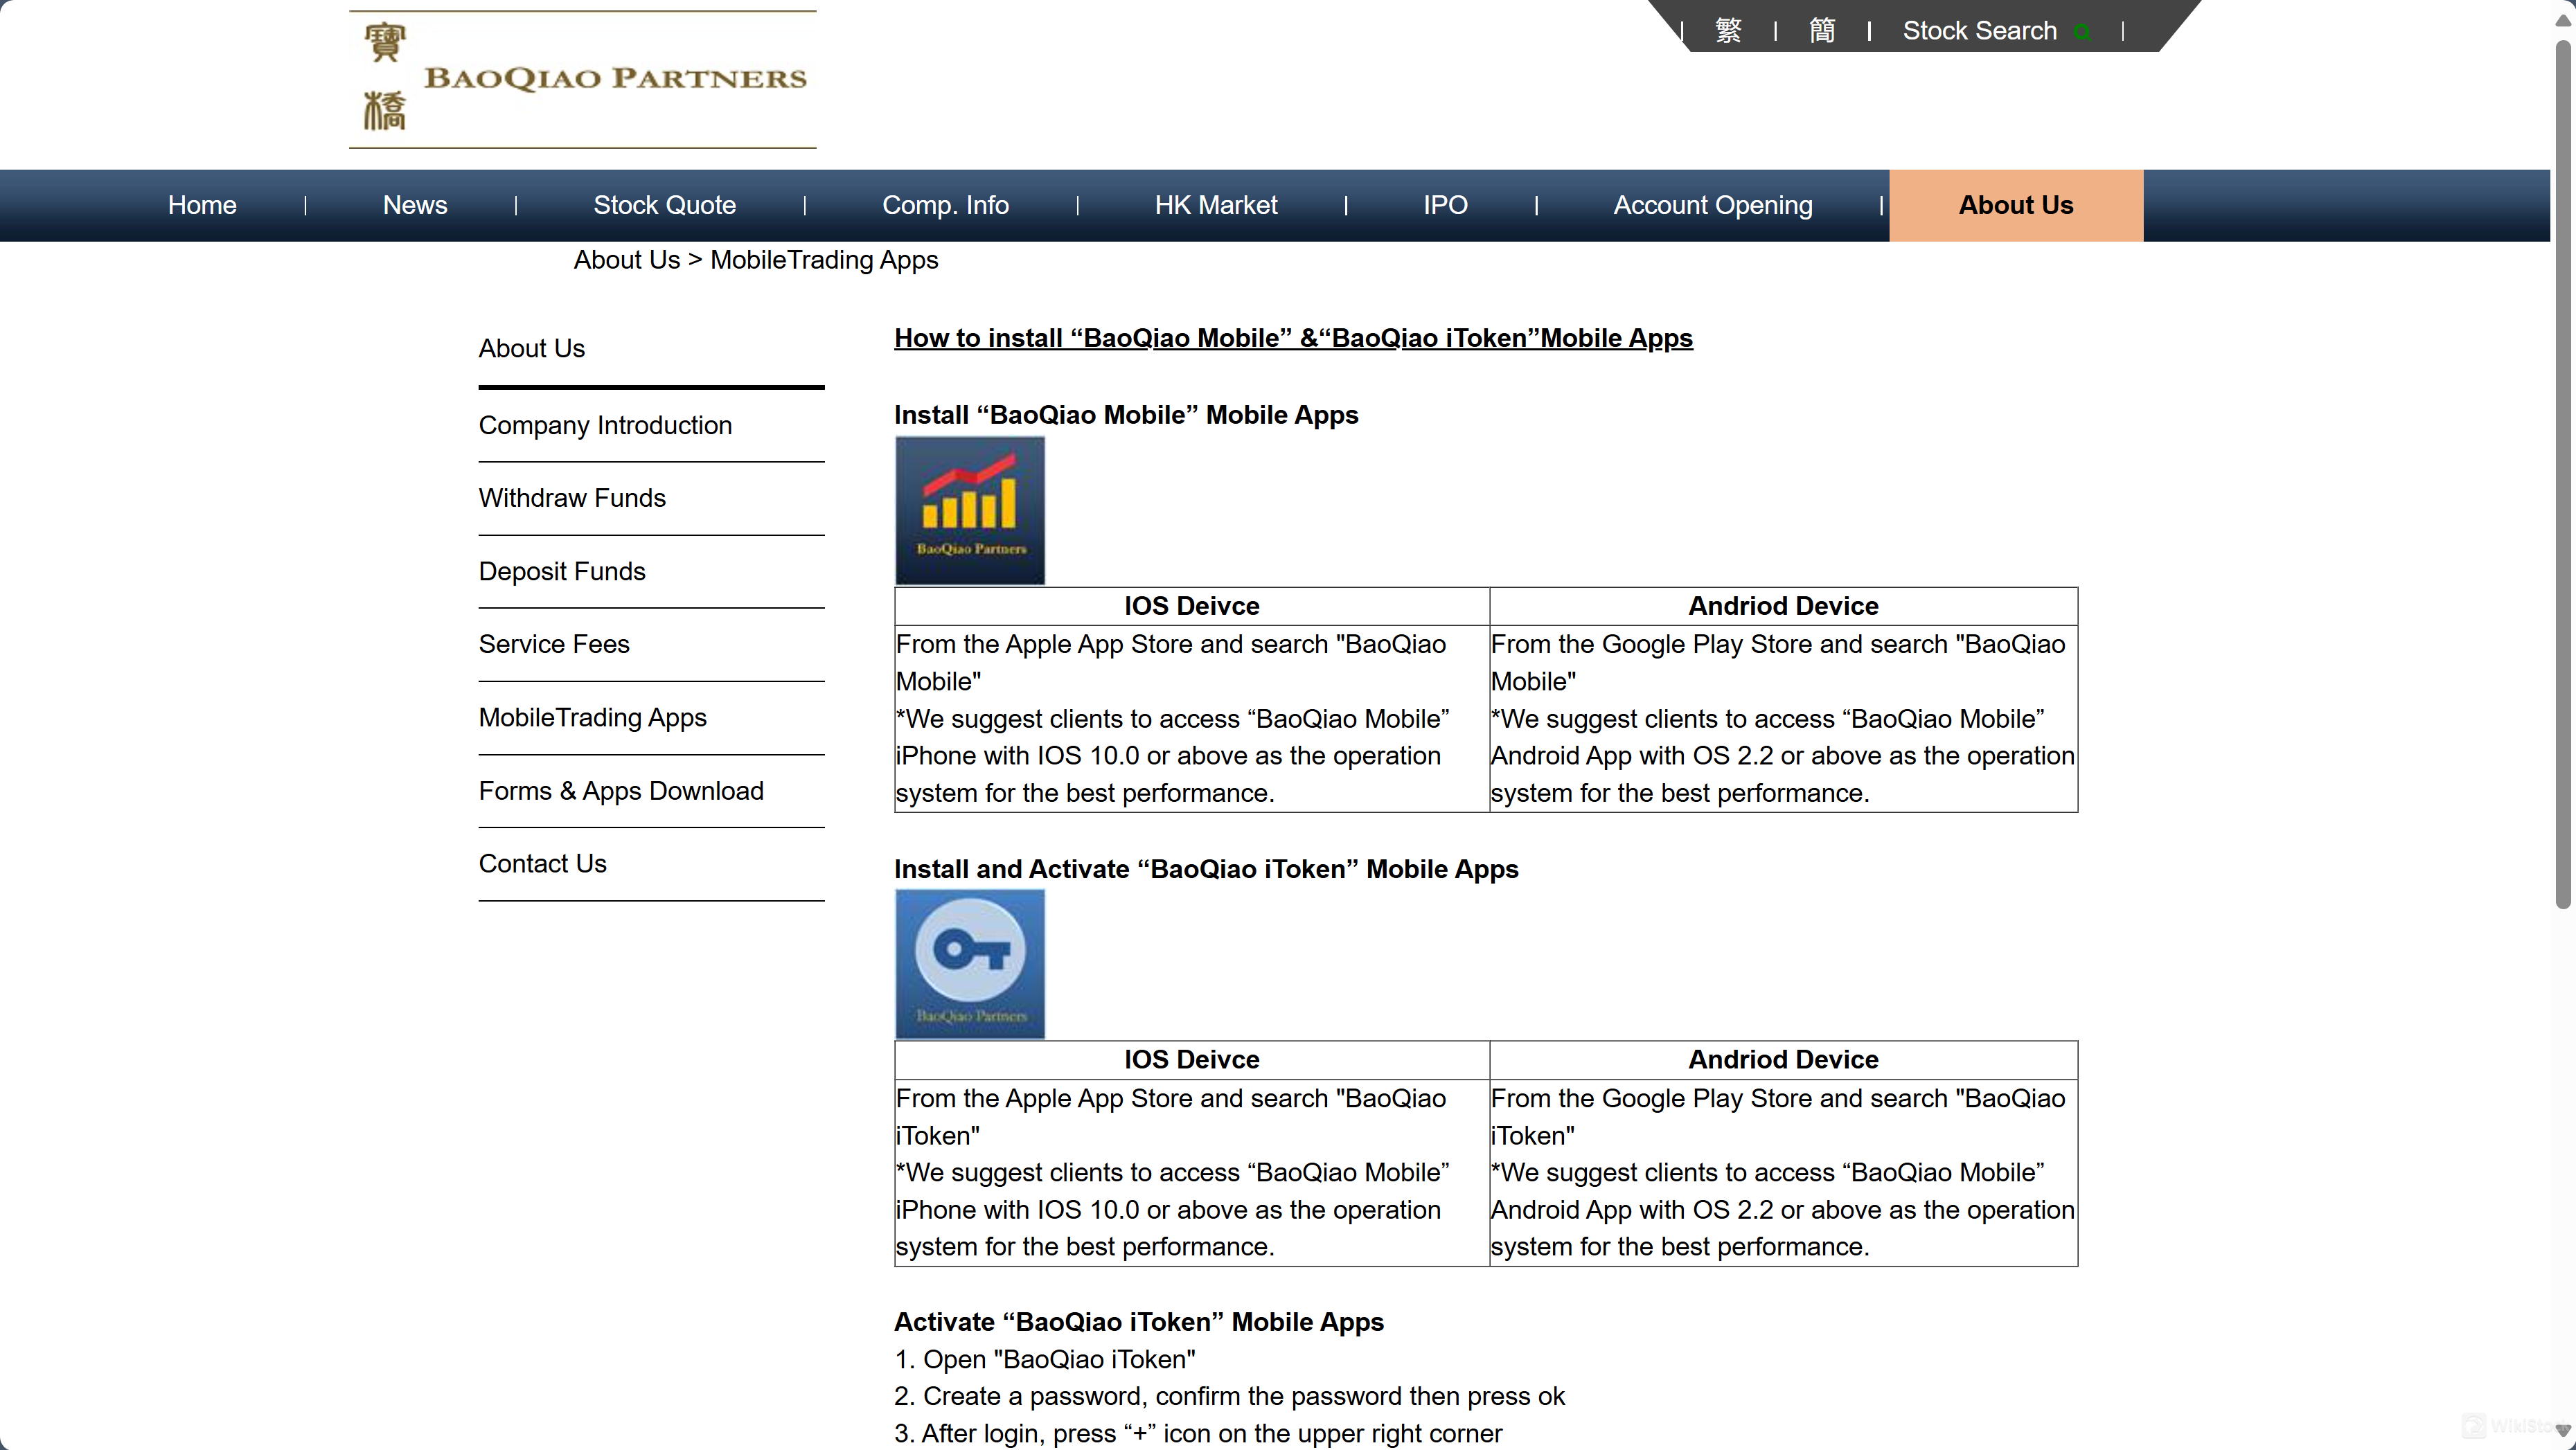This screenshot has height=1450, width=2576.
Task: Open Withdraw Funds in the sidebar
Action: click(x=572, y=498)
